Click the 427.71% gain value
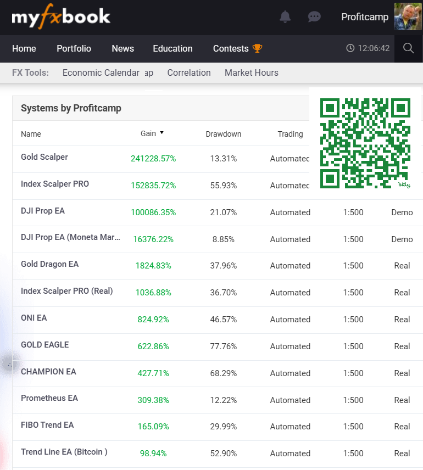 click(x=153, y=373)
